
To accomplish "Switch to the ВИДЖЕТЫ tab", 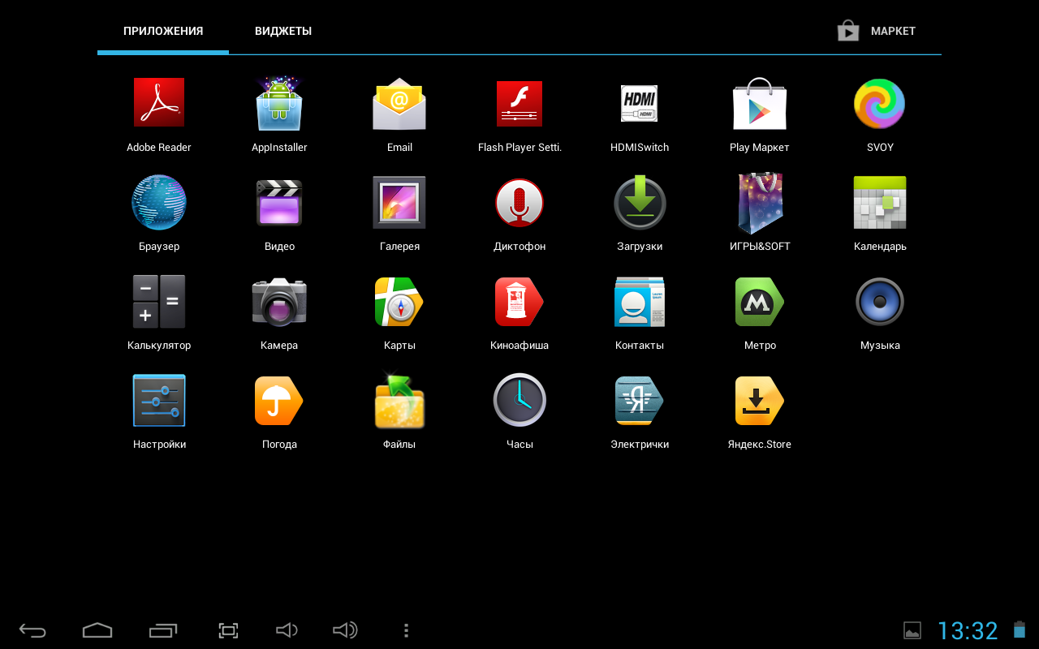I will pyautogui.click(x=283, y=31).
